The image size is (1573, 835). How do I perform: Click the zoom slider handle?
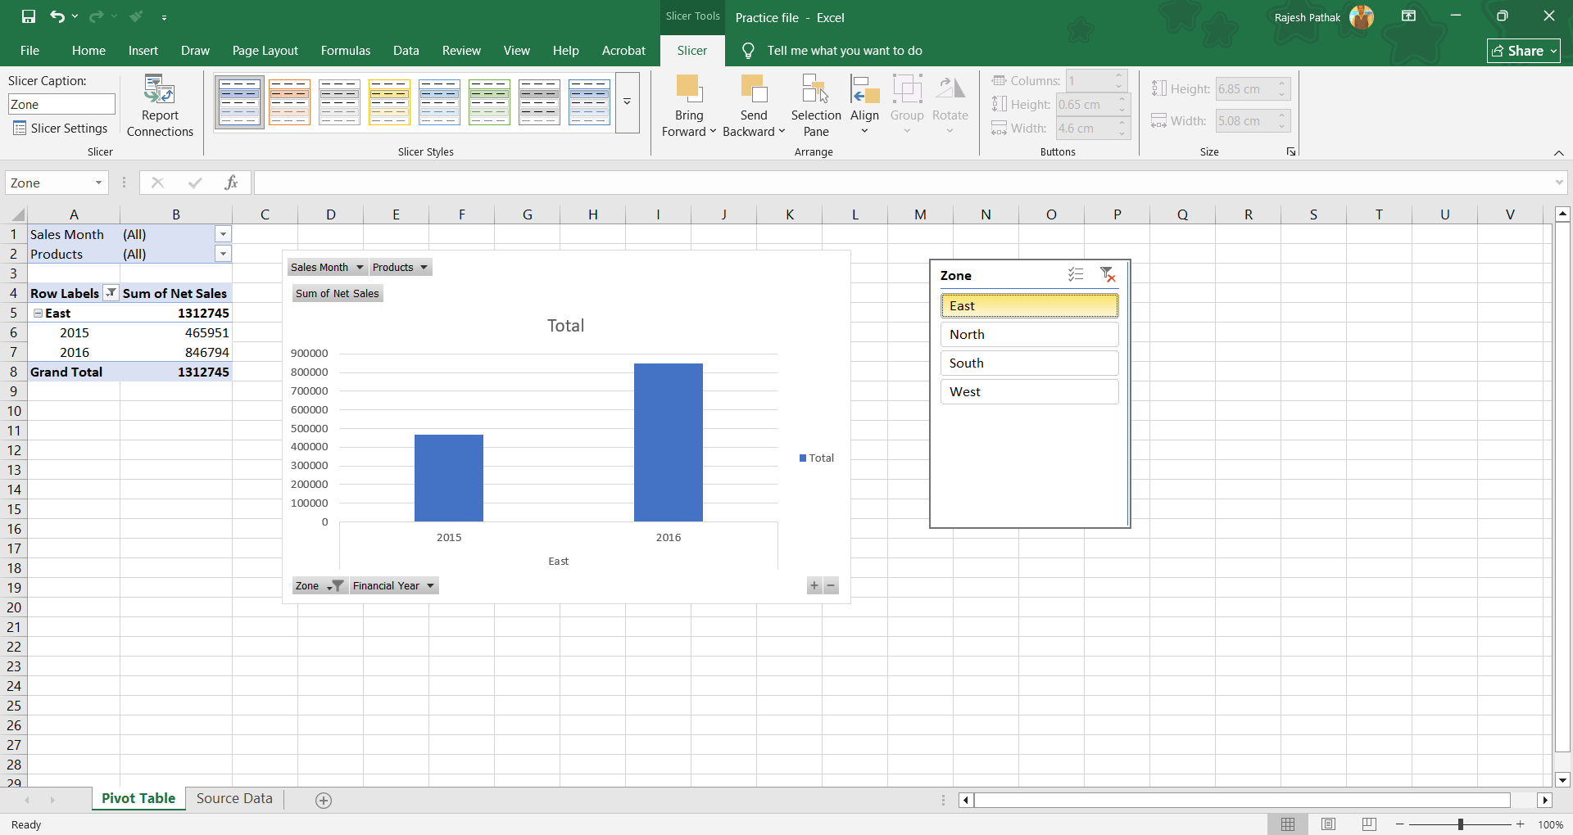pyautogui.click(x=1460, y=824)
